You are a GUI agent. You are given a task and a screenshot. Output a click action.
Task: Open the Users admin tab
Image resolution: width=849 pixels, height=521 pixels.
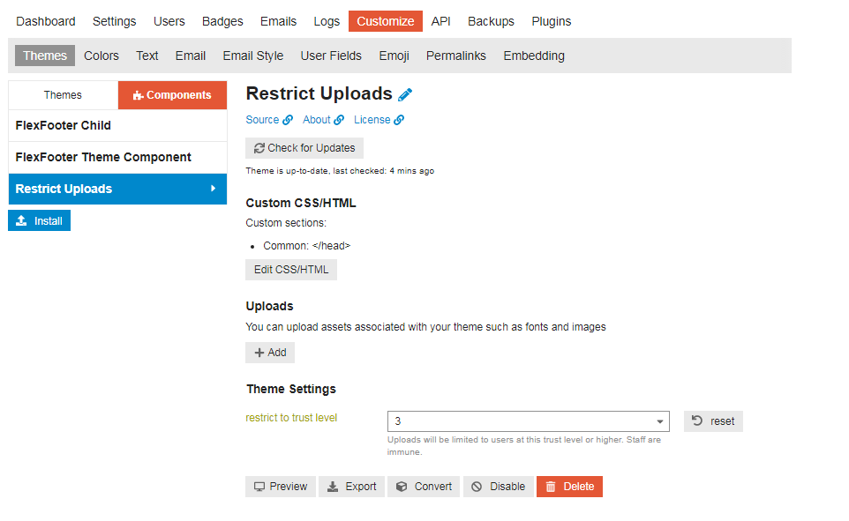pyautogui.click(x=169, y=21)
